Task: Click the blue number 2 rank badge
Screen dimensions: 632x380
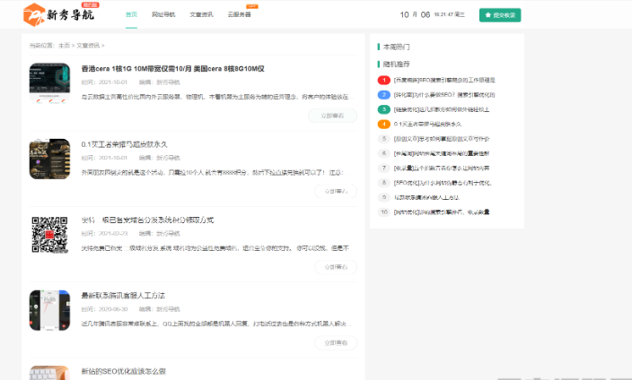Action: pos(383,95)
